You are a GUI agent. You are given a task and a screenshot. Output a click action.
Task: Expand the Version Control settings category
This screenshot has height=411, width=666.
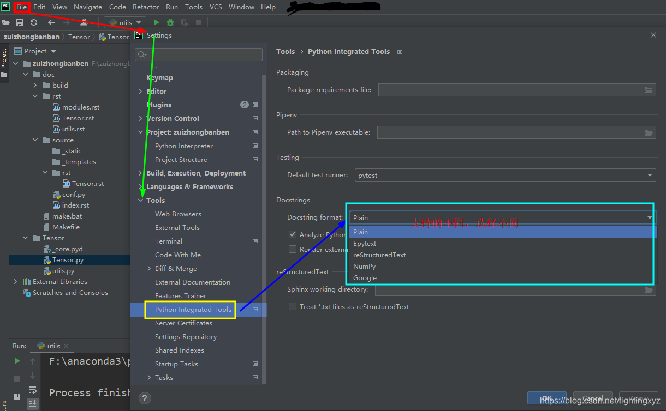click(140, 118)
